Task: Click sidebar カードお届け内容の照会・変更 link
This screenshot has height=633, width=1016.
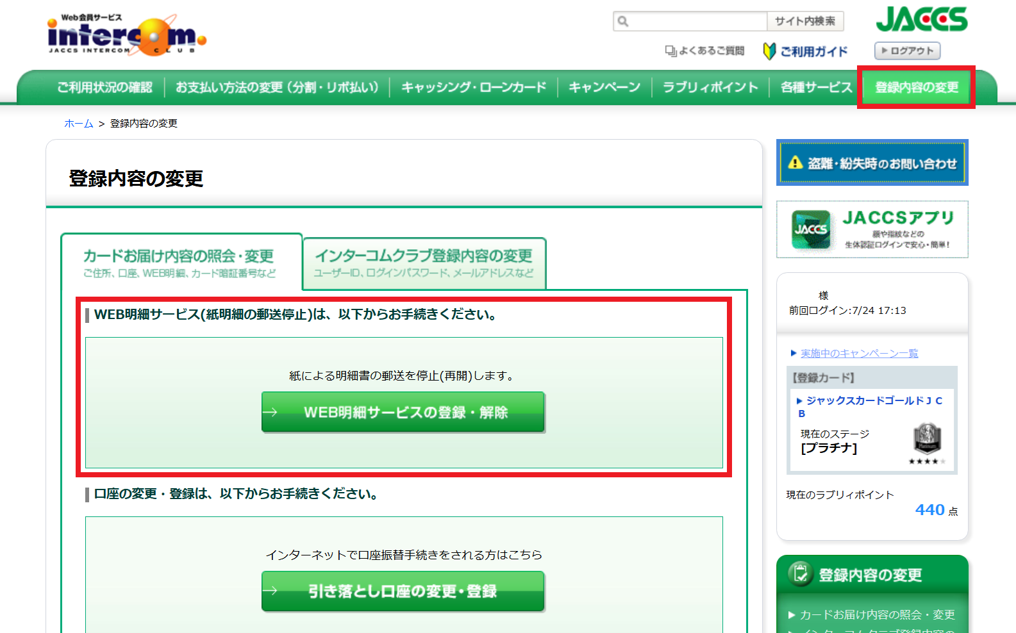Action: [x=878, y=614]
